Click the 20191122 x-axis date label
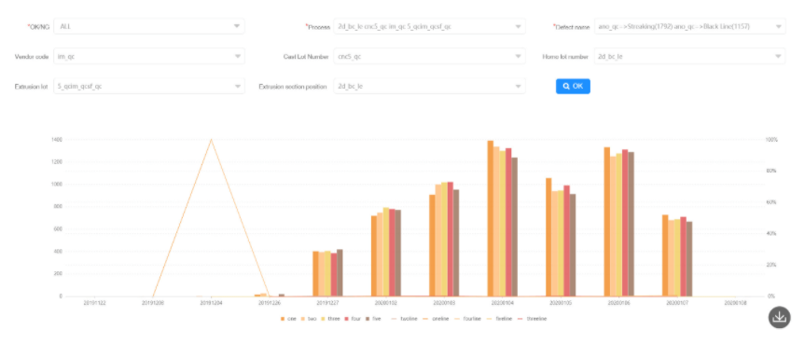 click(x=94, y=303)
